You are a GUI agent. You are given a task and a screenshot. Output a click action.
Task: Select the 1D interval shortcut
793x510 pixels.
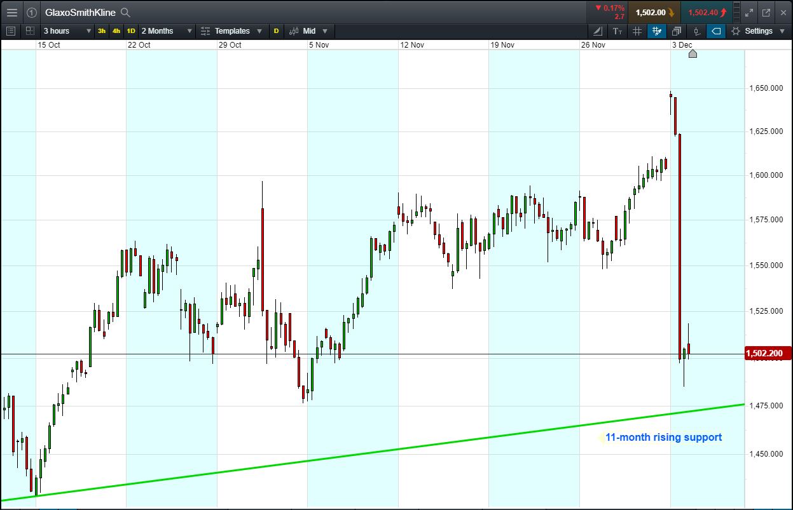point(131,30)
